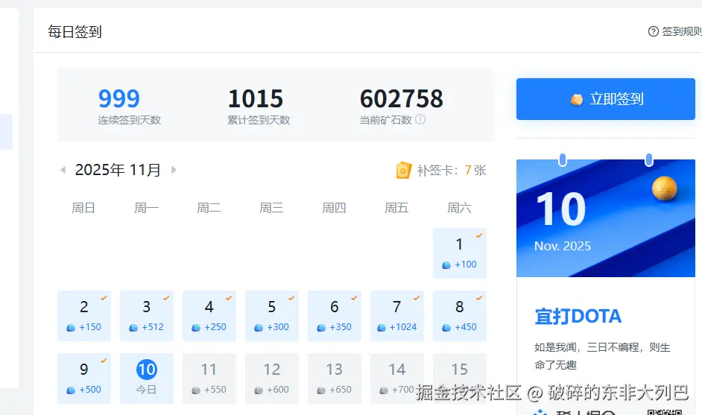
Task: Click the 每日签到 page heading
Action: (x=75, y=32)
